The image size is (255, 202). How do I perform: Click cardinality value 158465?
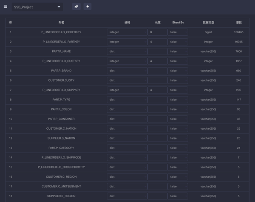point(238,32)
